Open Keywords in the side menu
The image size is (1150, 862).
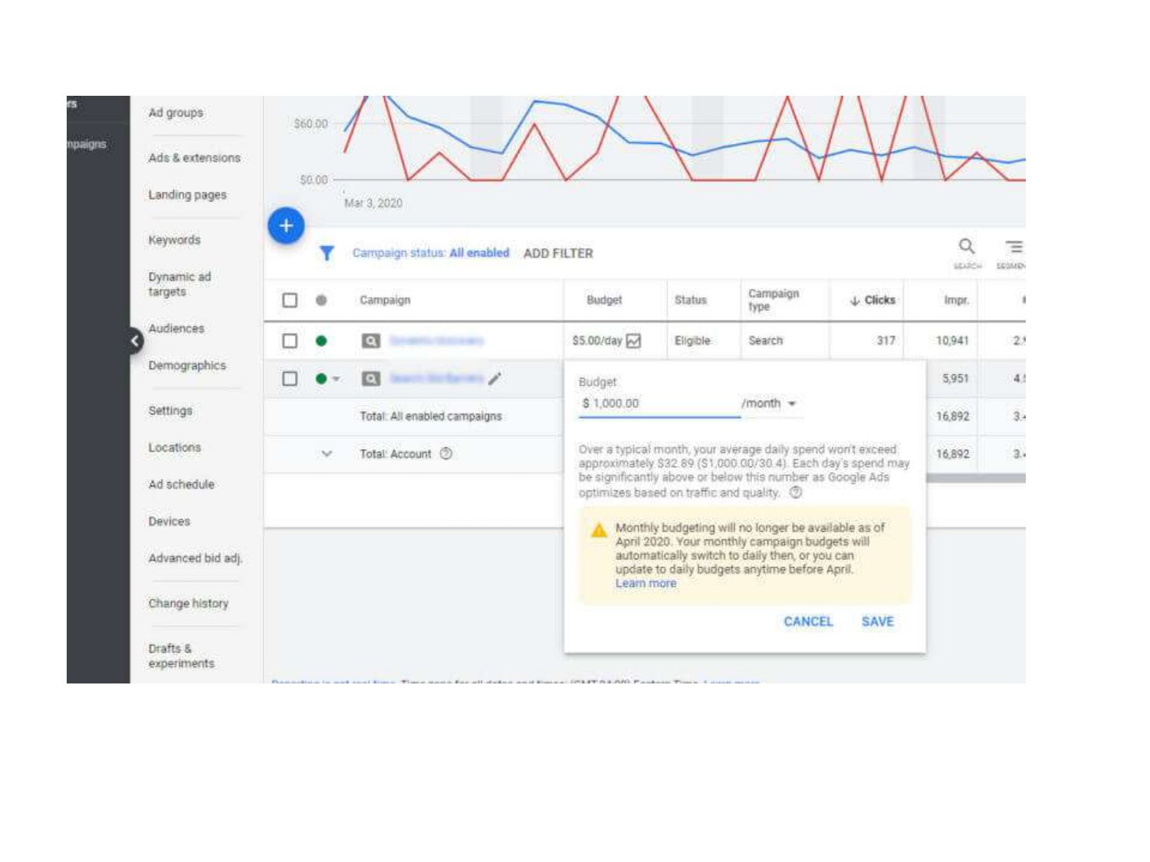174,240
